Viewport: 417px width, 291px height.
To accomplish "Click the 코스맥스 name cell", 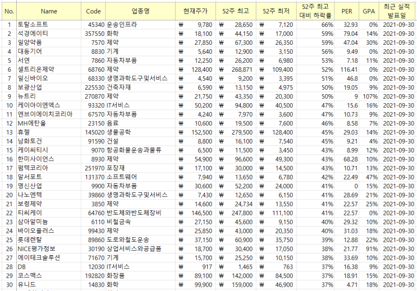I will click(x=49, y=276).
